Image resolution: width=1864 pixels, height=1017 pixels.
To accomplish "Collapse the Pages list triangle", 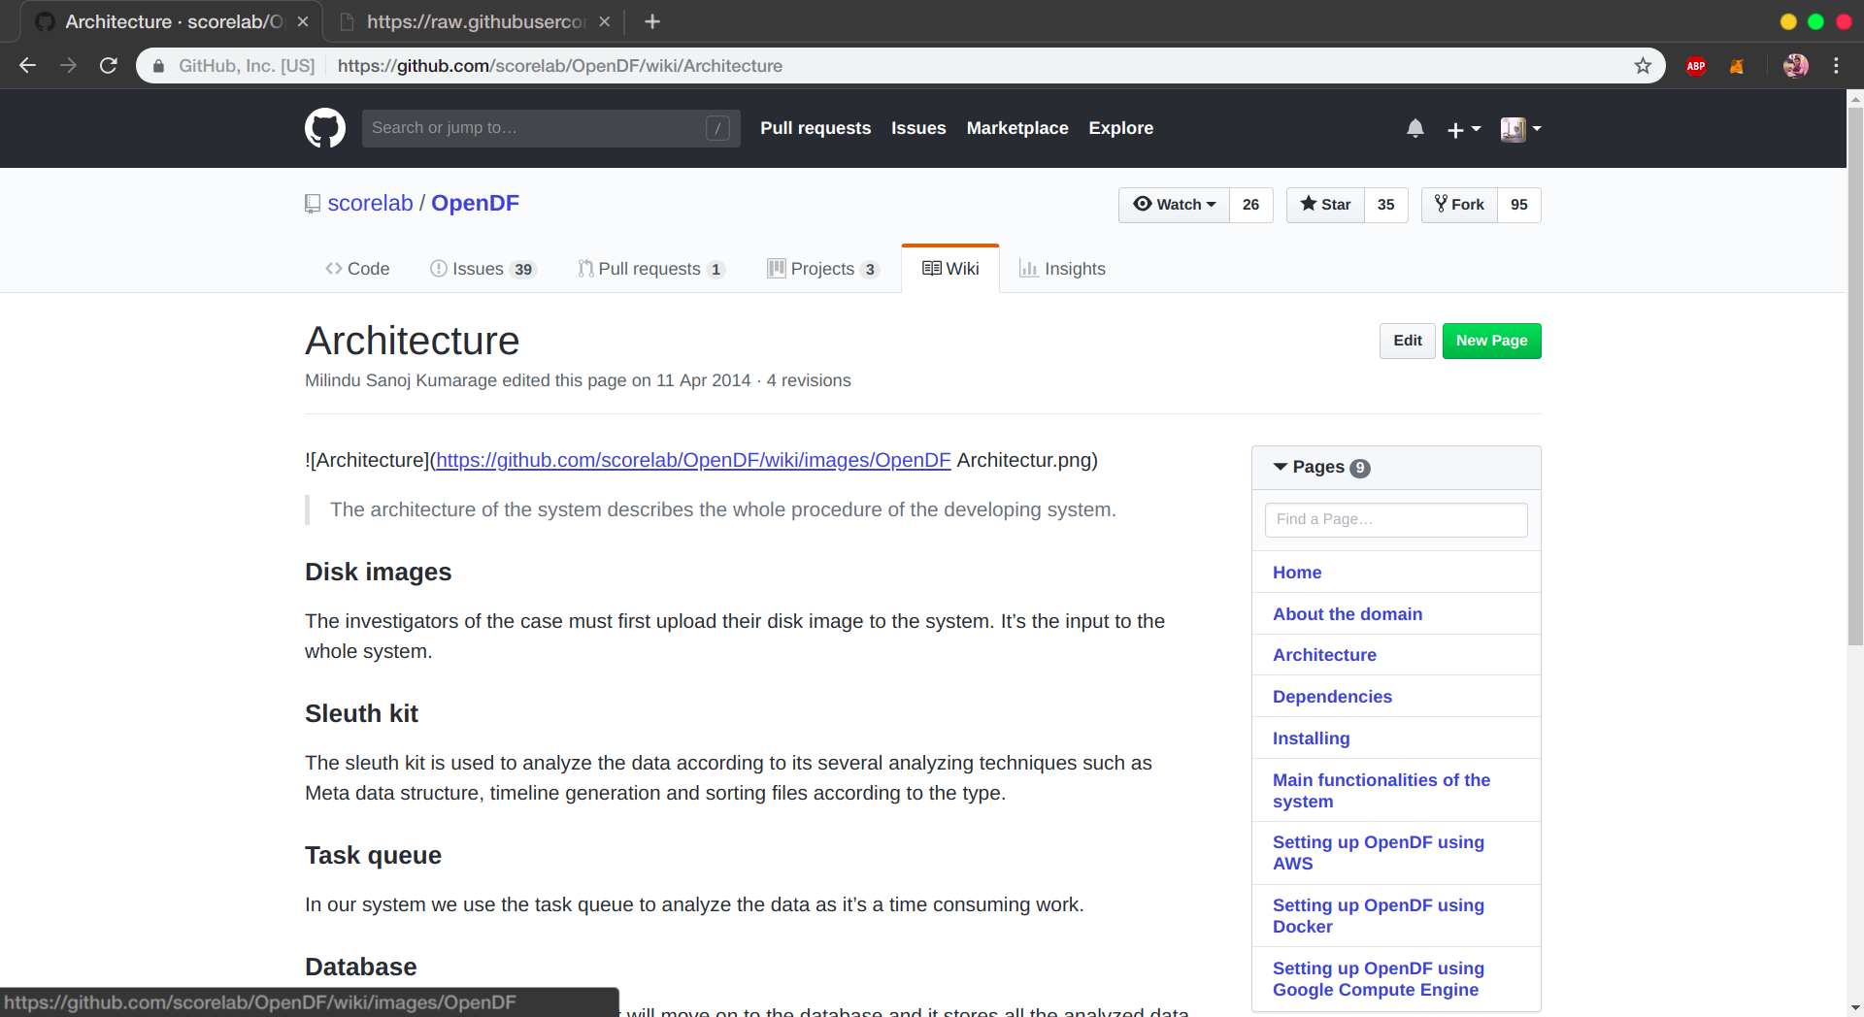I will pos(1281,467).
